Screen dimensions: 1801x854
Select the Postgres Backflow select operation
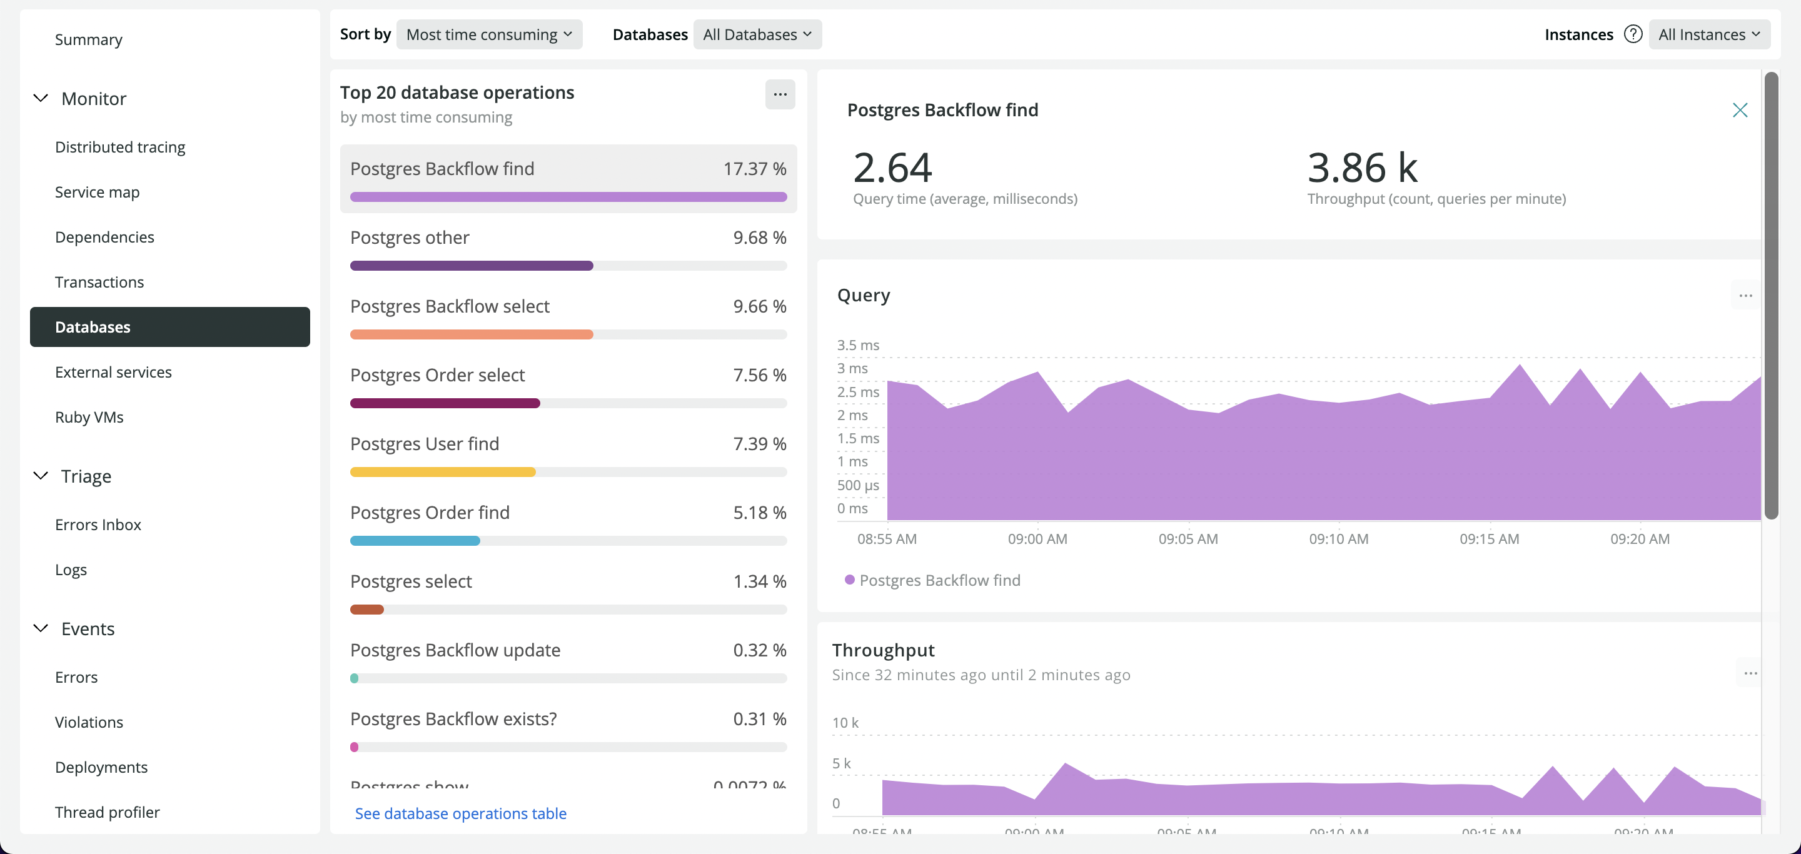click(450, 306)
